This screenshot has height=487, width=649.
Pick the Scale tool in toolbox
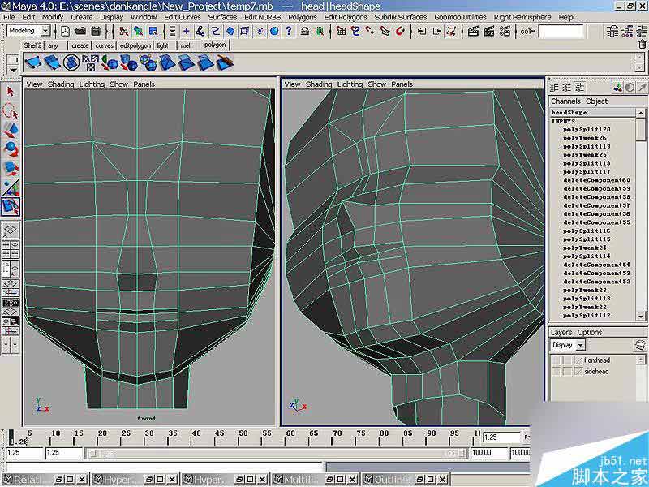[11, 168]
